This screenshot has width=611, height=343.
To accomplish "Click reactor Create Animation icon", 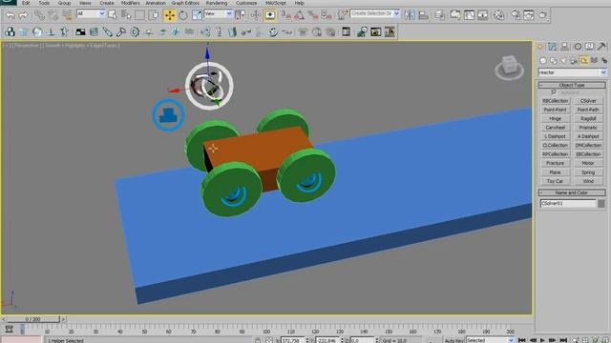I will coord(390,31).
